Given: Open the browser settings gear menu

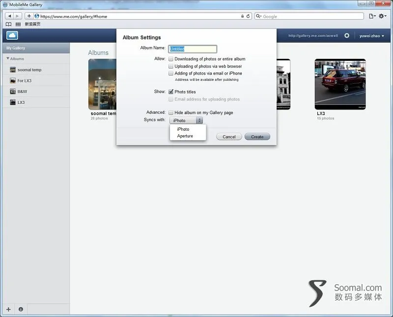Looking at the screenshot, I should [x=382, y=16].
